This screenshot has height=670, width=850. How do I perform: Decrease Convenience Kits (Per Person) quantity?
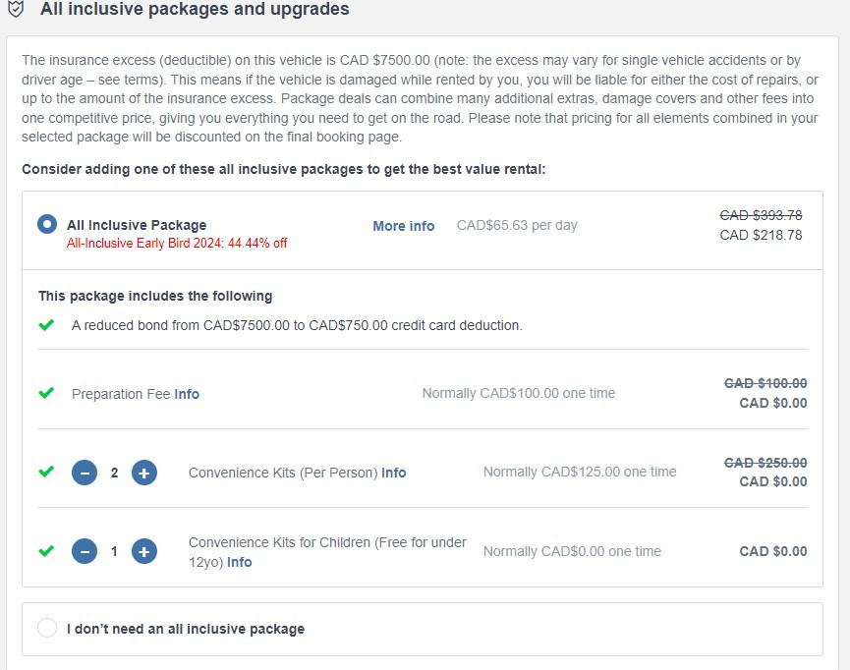(85, 473)
